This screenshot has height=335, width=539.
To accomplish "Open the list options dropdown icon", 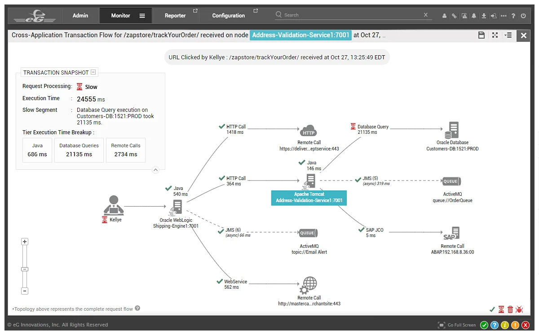I will tap(508, 35).
